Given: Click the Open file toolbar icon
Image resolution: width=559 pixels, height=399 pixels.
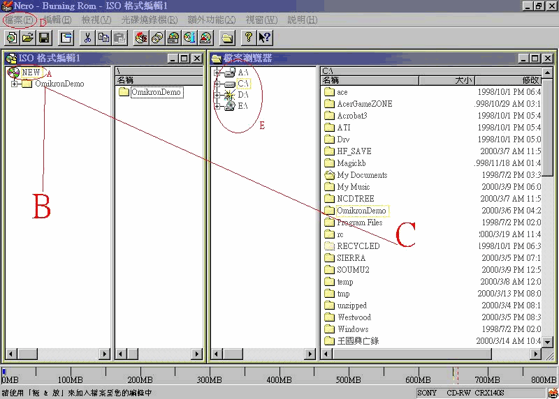Looking at the screenshot, I should pos(28,38).
